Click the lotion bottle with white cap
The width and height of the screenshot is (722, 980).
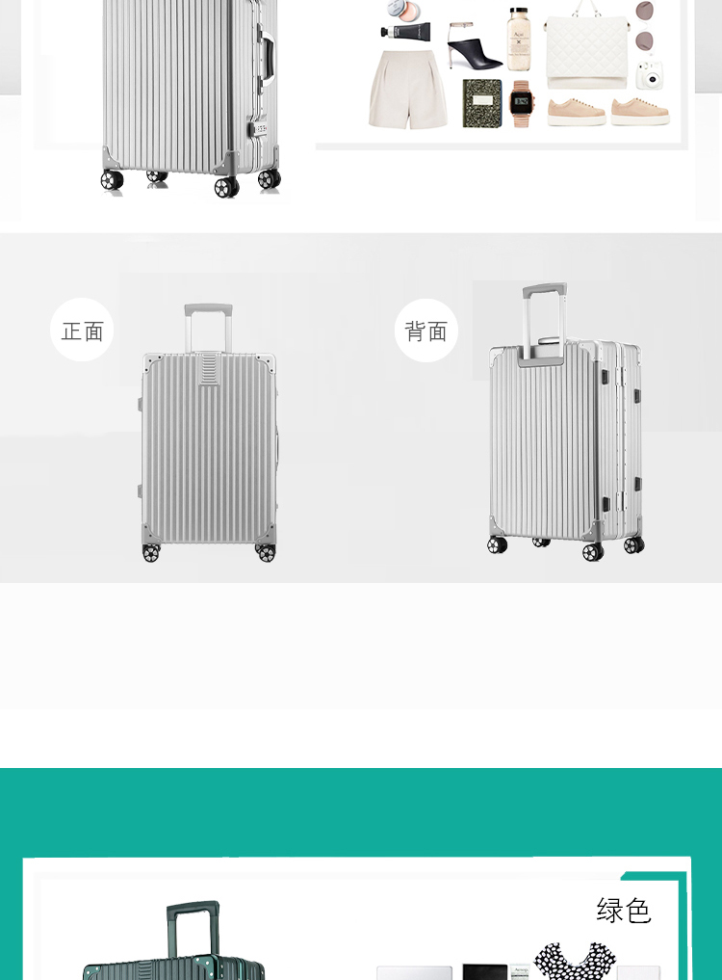pyautogui.click(x=518, y=39)
